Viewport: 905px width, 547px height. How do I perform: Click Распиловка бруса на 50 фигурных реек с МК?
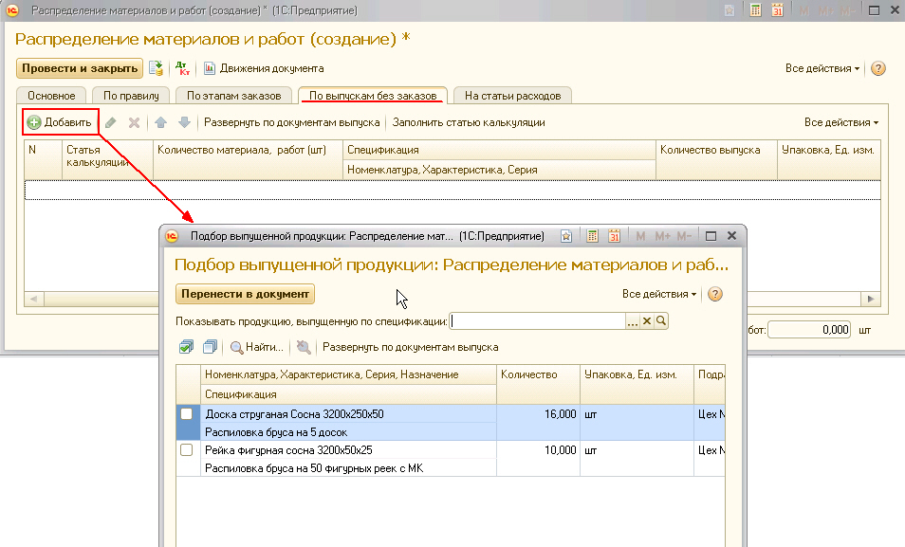pos(314,468)
